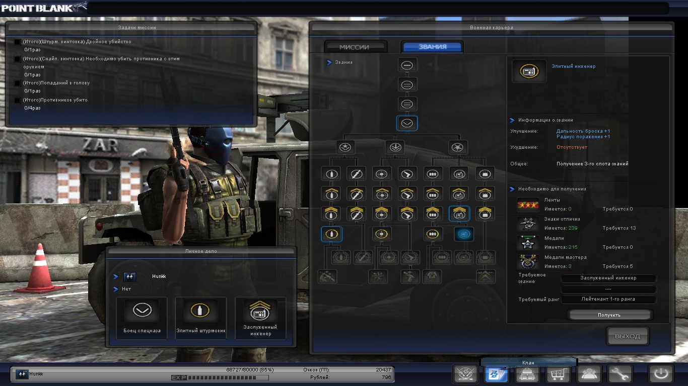This screenshot has width=688, height=386.
Task: Select the knife rank without chevrons
Action: click(x=356, y=174)
